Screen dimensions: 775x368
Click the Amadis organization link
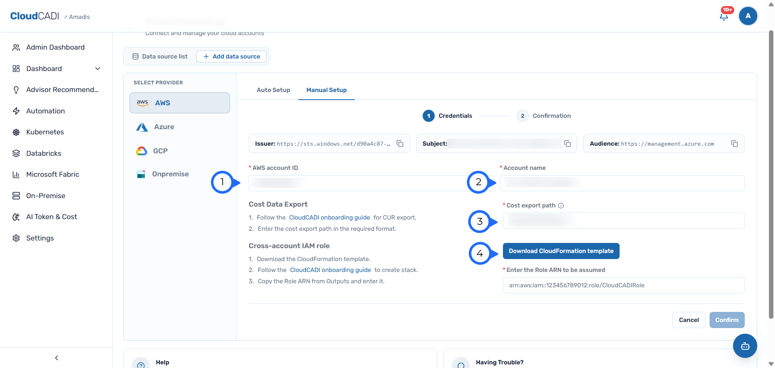click(77, 17)
